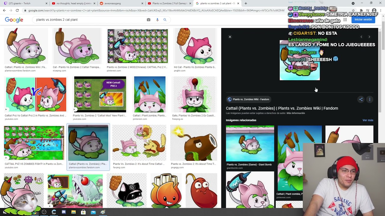The image size is (385, 216).
Task: Click the browser forward arrow
Action: (11, 10)
